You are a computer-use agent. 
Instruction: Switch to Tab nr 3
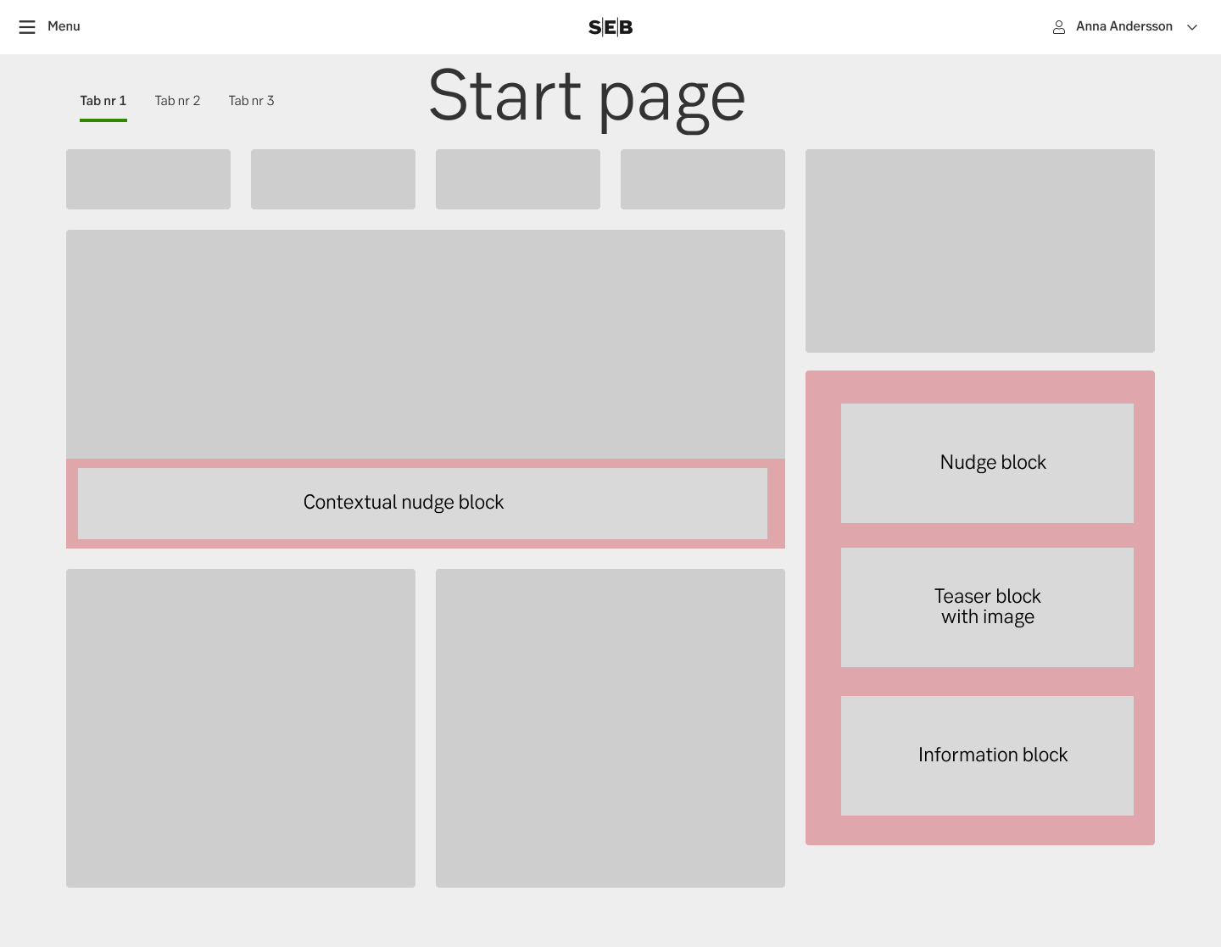point(251,100)
